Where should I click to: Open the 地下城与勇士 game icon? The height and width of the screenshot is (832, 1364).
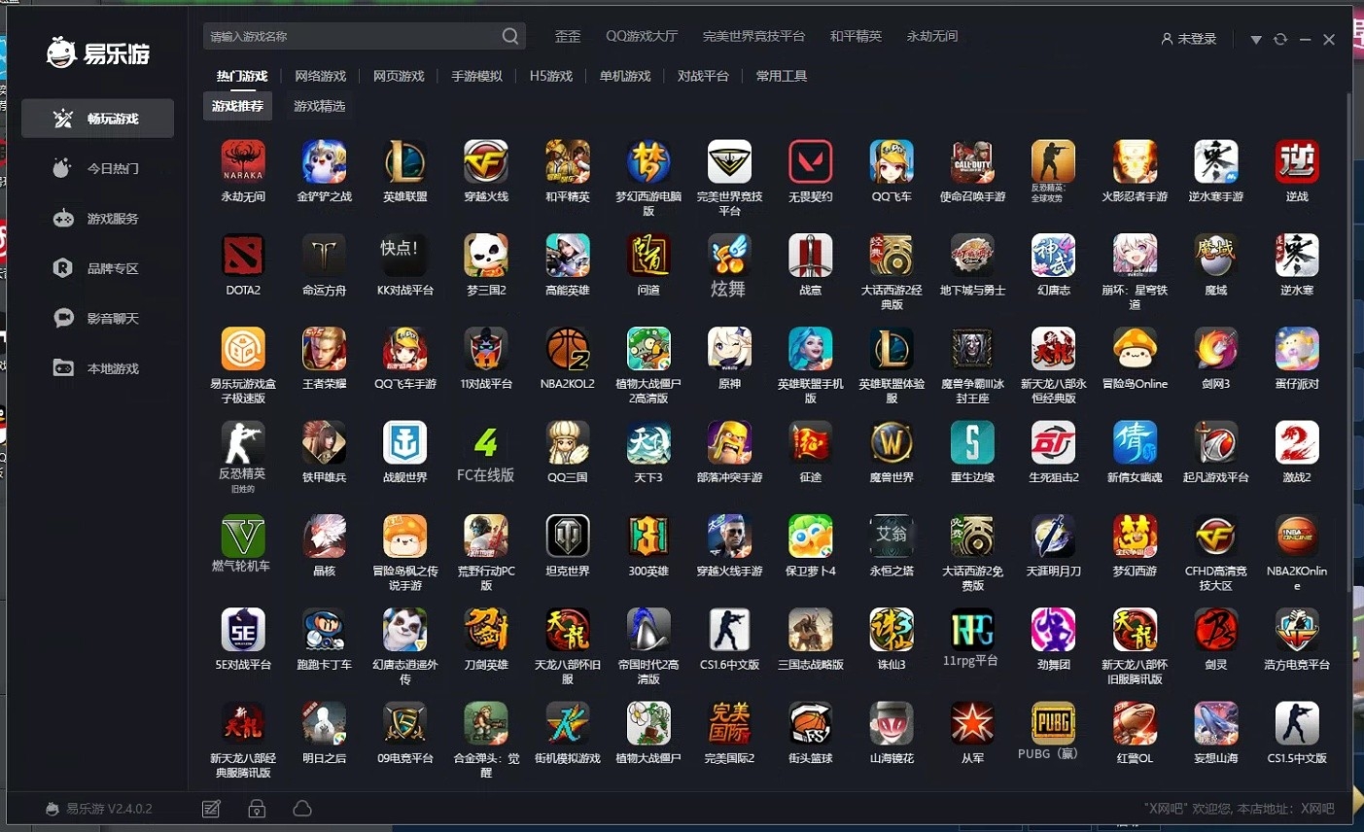(972, 256)
